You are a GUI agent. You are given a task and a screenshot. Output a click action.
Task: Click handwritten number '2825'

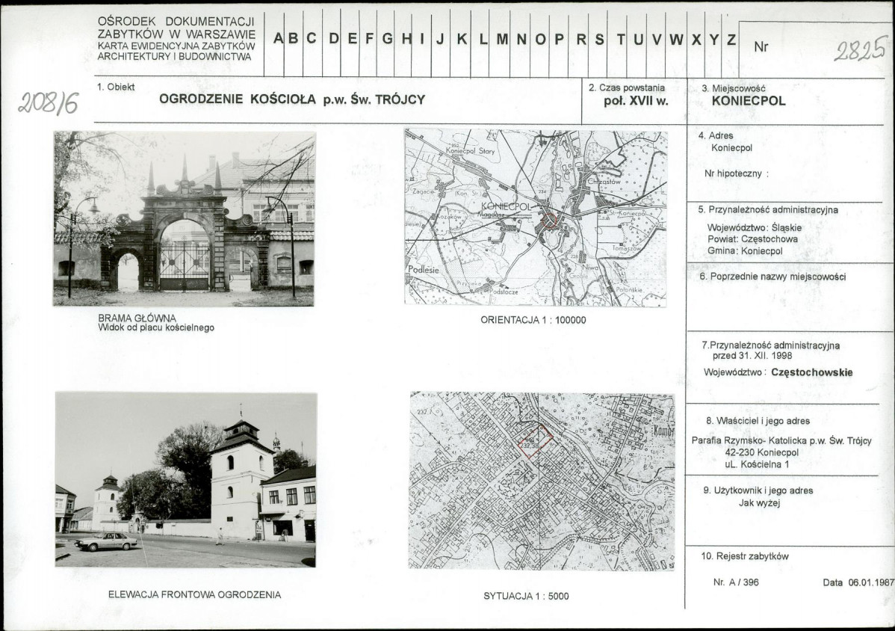pos(861,49)
